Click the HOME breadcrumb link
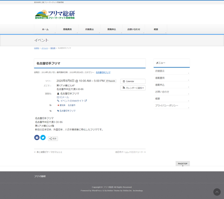This screenshot has width=224, height=199. (36, 48)
